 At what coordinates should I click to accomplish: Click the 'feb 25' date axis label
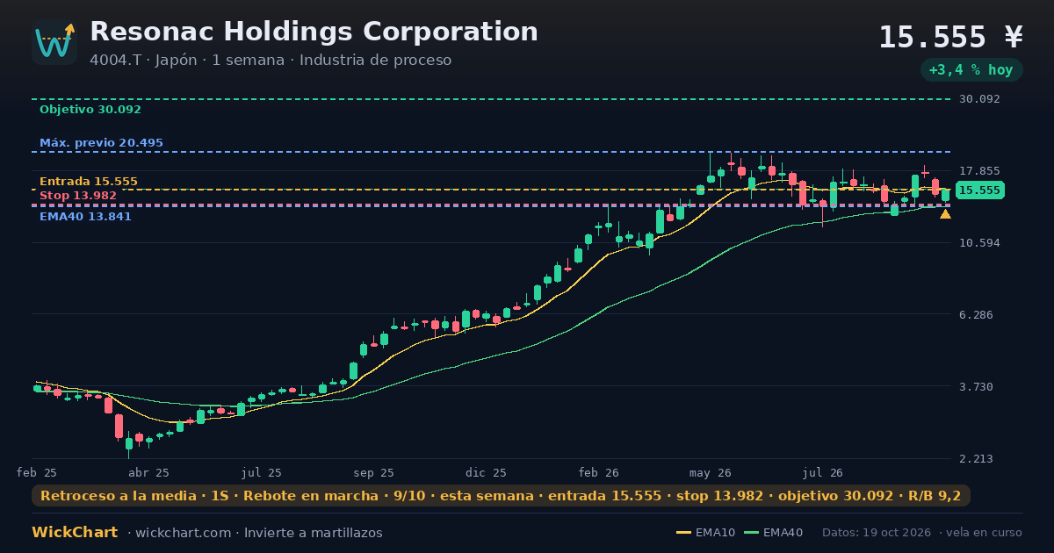click(37, 472)
